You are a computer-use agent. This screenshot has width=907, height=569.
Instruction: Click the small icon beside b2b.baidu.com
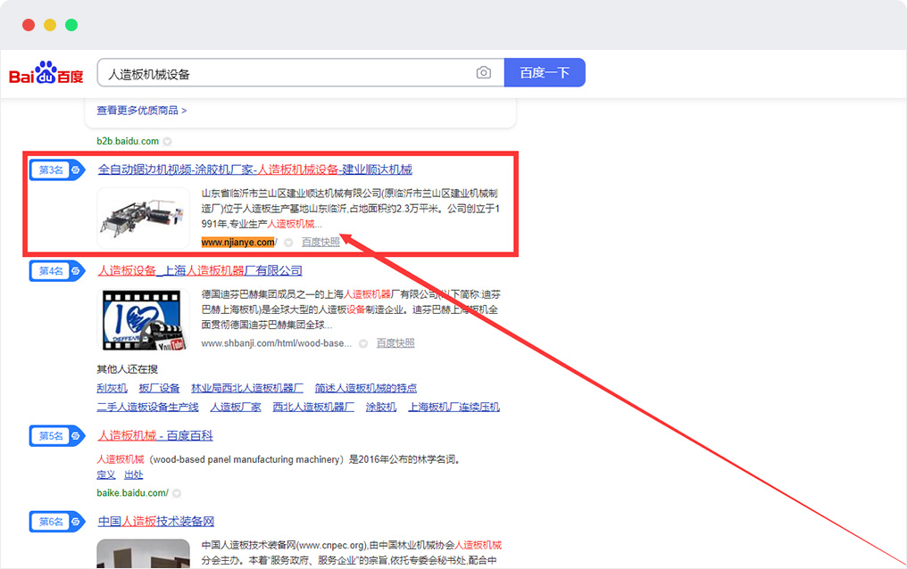coord(167,142)
